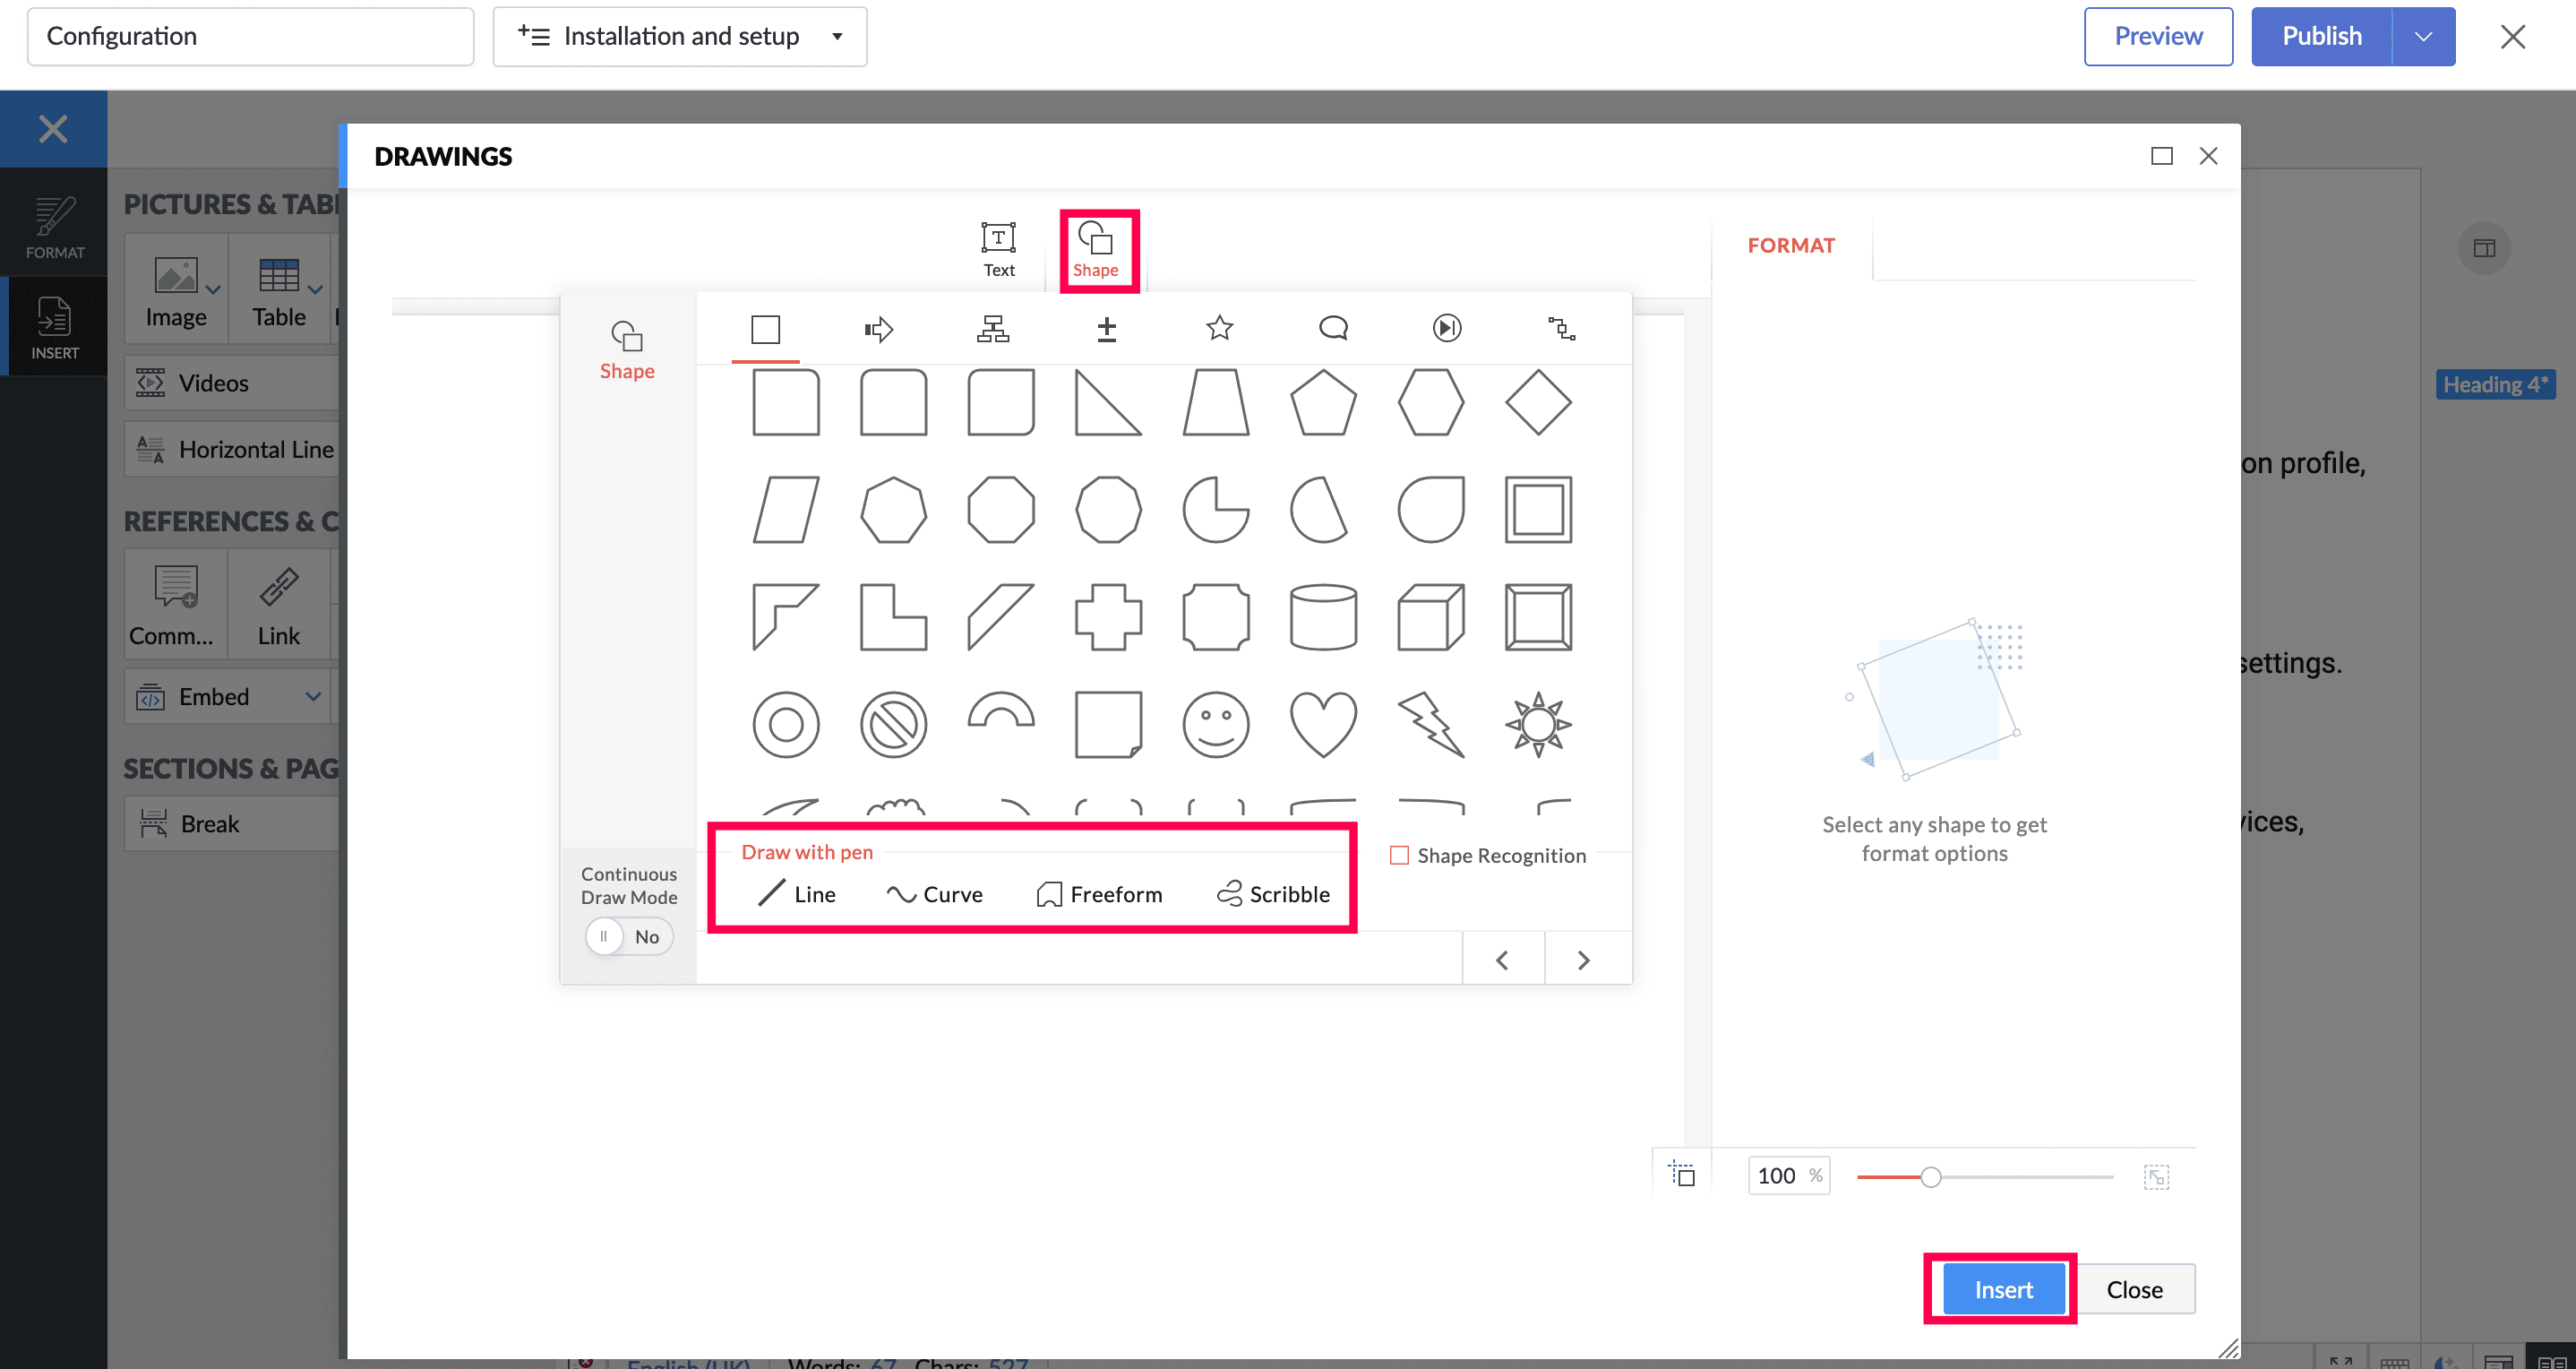Switch to the FORMAT sidebar tab
Screen dimensions: 2576x1369
pyautogui.click(x=54, y=228)
